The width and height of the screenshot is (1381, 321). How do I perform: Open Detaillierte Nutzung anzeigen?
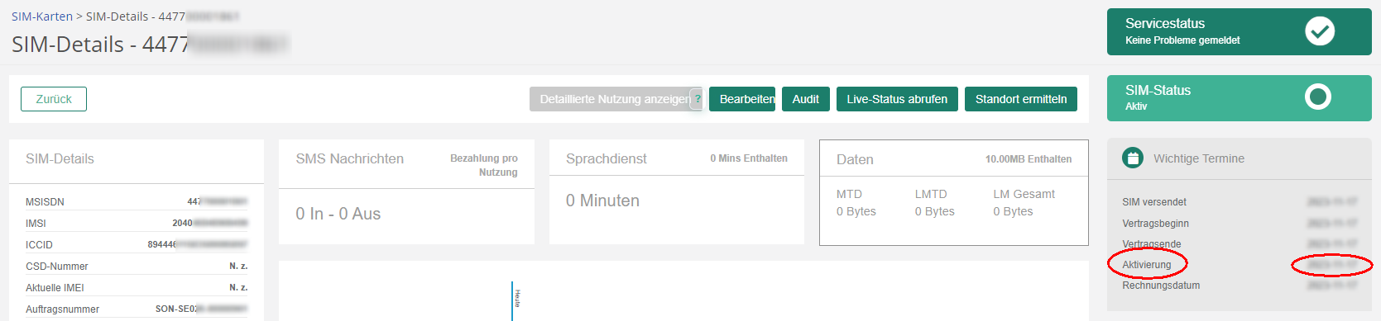615,99
